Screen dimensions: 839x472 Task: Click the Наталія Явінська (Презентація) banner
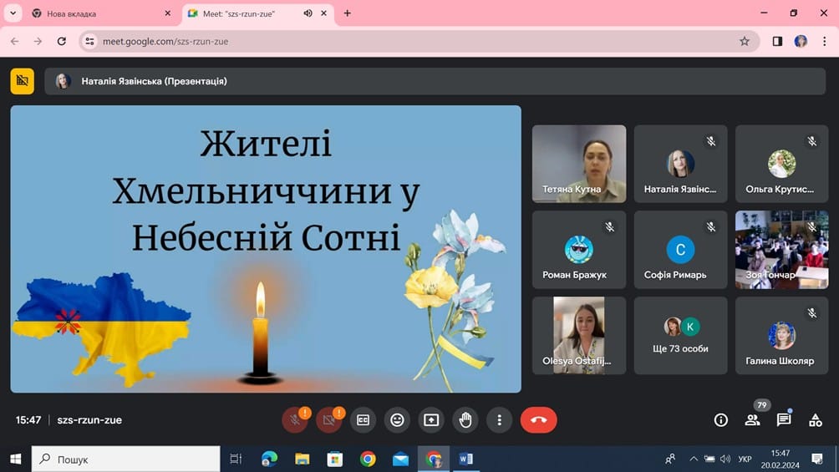coord(435,81)
